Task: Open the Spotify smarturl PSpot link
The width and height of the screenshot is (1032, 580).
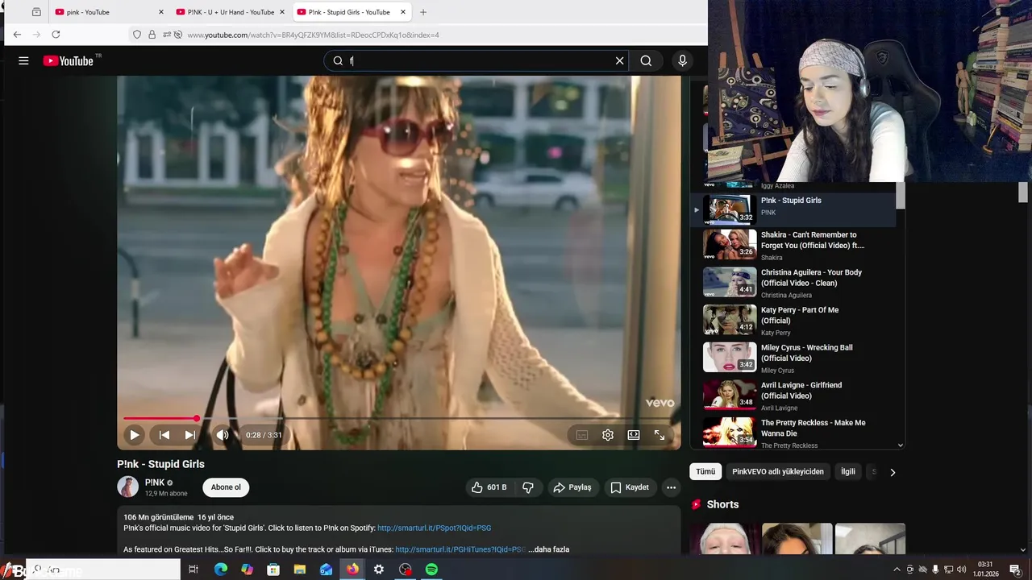Action: (x=434, y=528)
